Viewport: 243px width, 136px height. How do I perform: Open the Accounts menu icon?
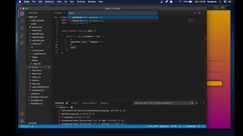click(22, 114)
